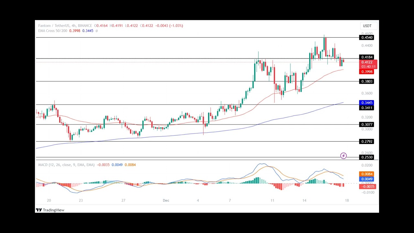Click the 0.4400 price axis tick
Viewport: 414px width, 233px height.
(367, 46)
